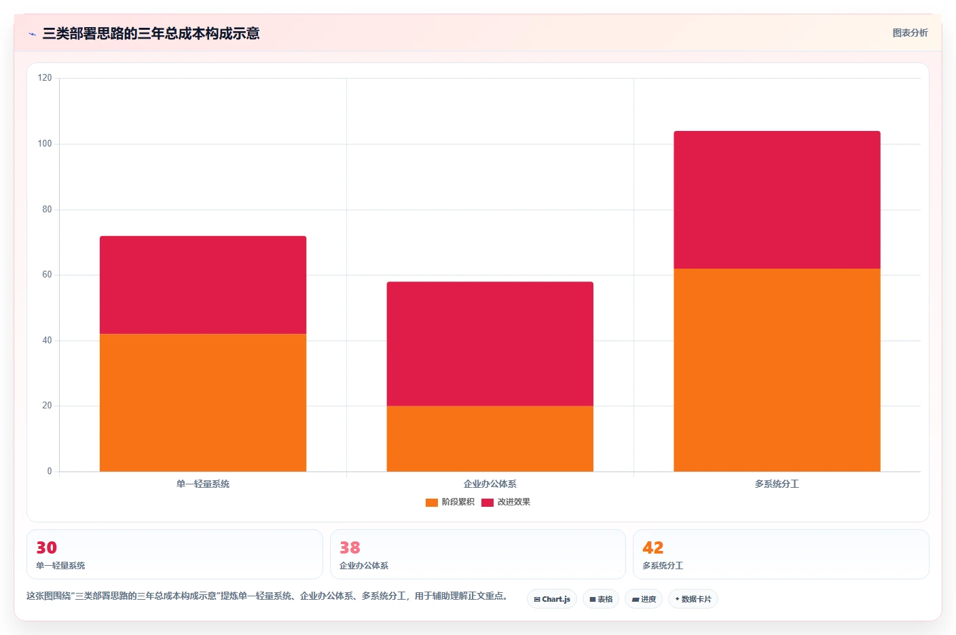This screenshot has height=635, width=956.
Task: Click the red segment of the 多系统分工 bar
Action: click(x=777, y=200)
